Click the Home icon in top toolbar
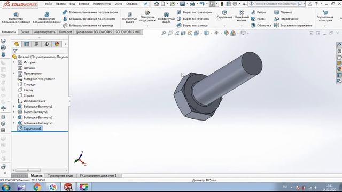 [157, 4]
